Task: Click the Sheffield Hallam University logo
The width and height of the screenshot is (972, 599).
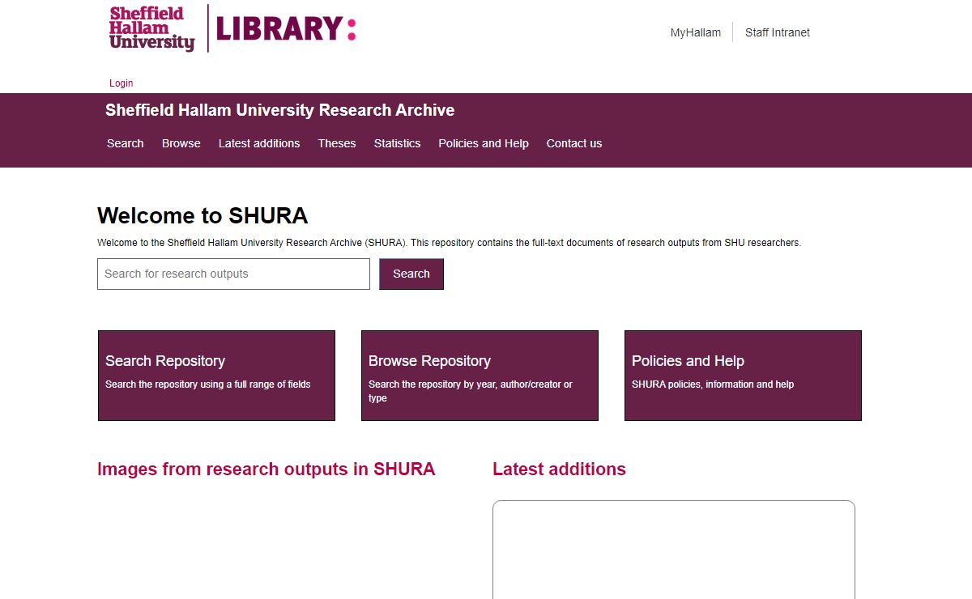Action: [x=152, y=28]
